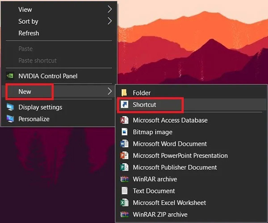Click the Microsoft Word Document icon
The image size is (268, 223).
click(125, 144)
